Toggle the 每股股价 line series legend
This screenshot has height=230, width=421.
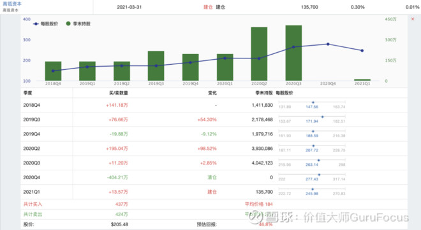46,24
